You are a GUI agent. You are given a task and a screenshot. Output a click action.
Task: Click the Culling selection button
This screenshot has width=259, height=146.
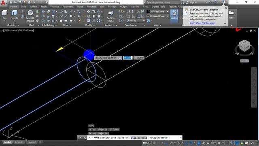(174, 16)
